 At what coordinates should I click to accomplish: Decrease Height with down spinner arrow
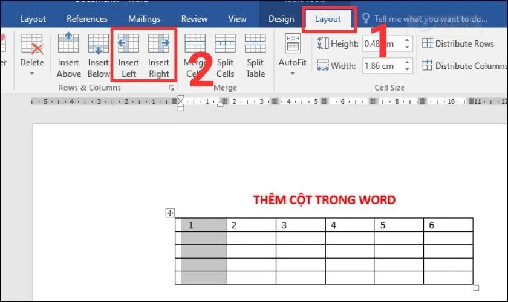[407, 47]
